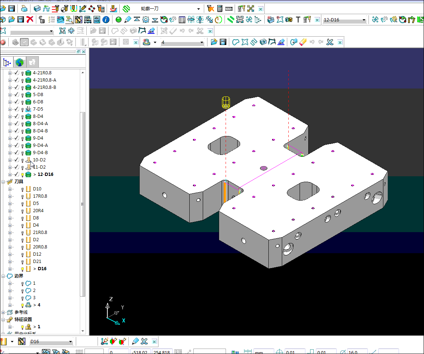Click the T text tool icon

tap(298, 20)
